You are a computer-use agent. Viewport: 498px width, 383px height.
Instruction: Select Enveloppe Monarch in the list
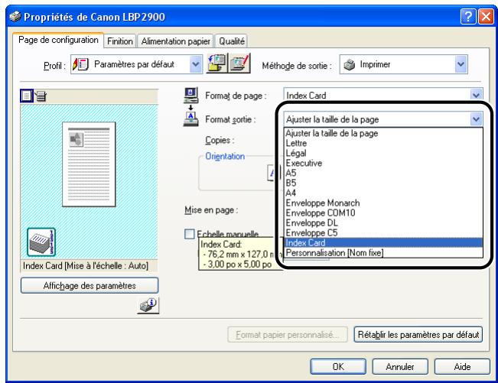[x=384, y=203]
